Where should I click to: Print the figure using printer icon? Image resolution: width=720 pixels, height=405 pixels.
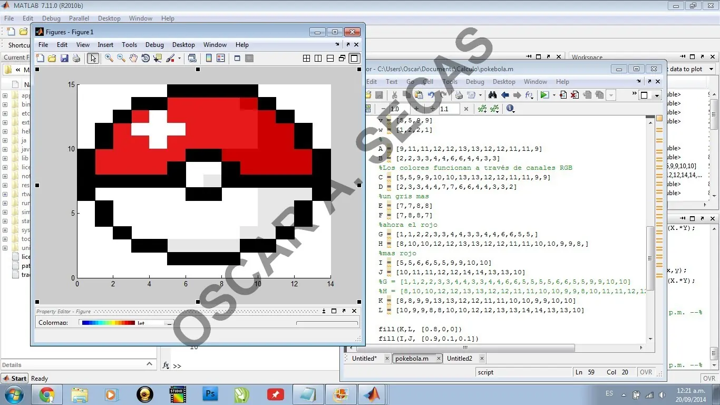coord(76,58)
